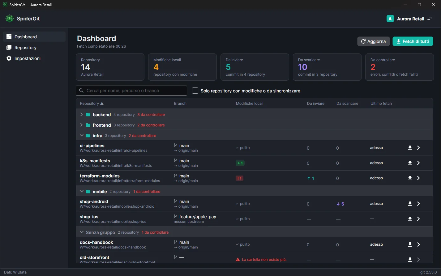Collapse the mobile group
This screenshot has height=276, width=441.
click(x=81, y=191)
